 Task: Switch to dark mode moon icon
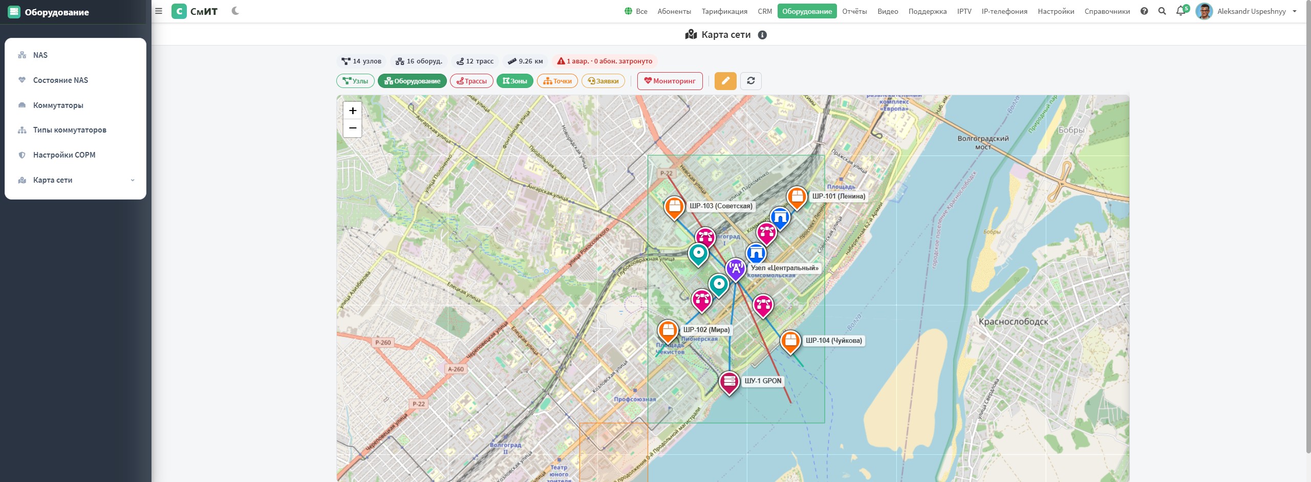click(235, 11)
